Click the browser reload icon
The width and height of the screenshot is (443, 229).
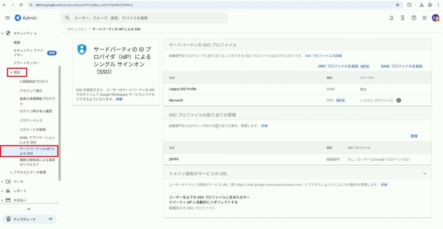coord(21,5)
